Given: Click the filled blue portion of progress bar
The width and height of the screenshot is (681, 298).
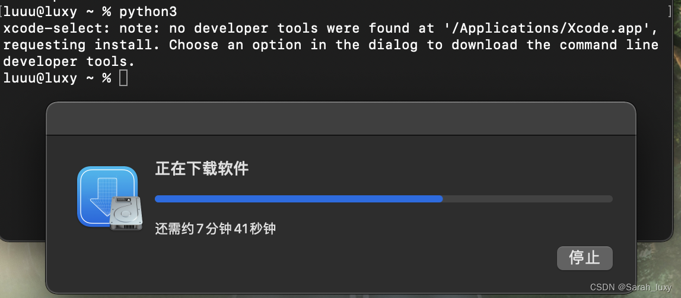Looking at the screenshot, I should click(299, 199).
